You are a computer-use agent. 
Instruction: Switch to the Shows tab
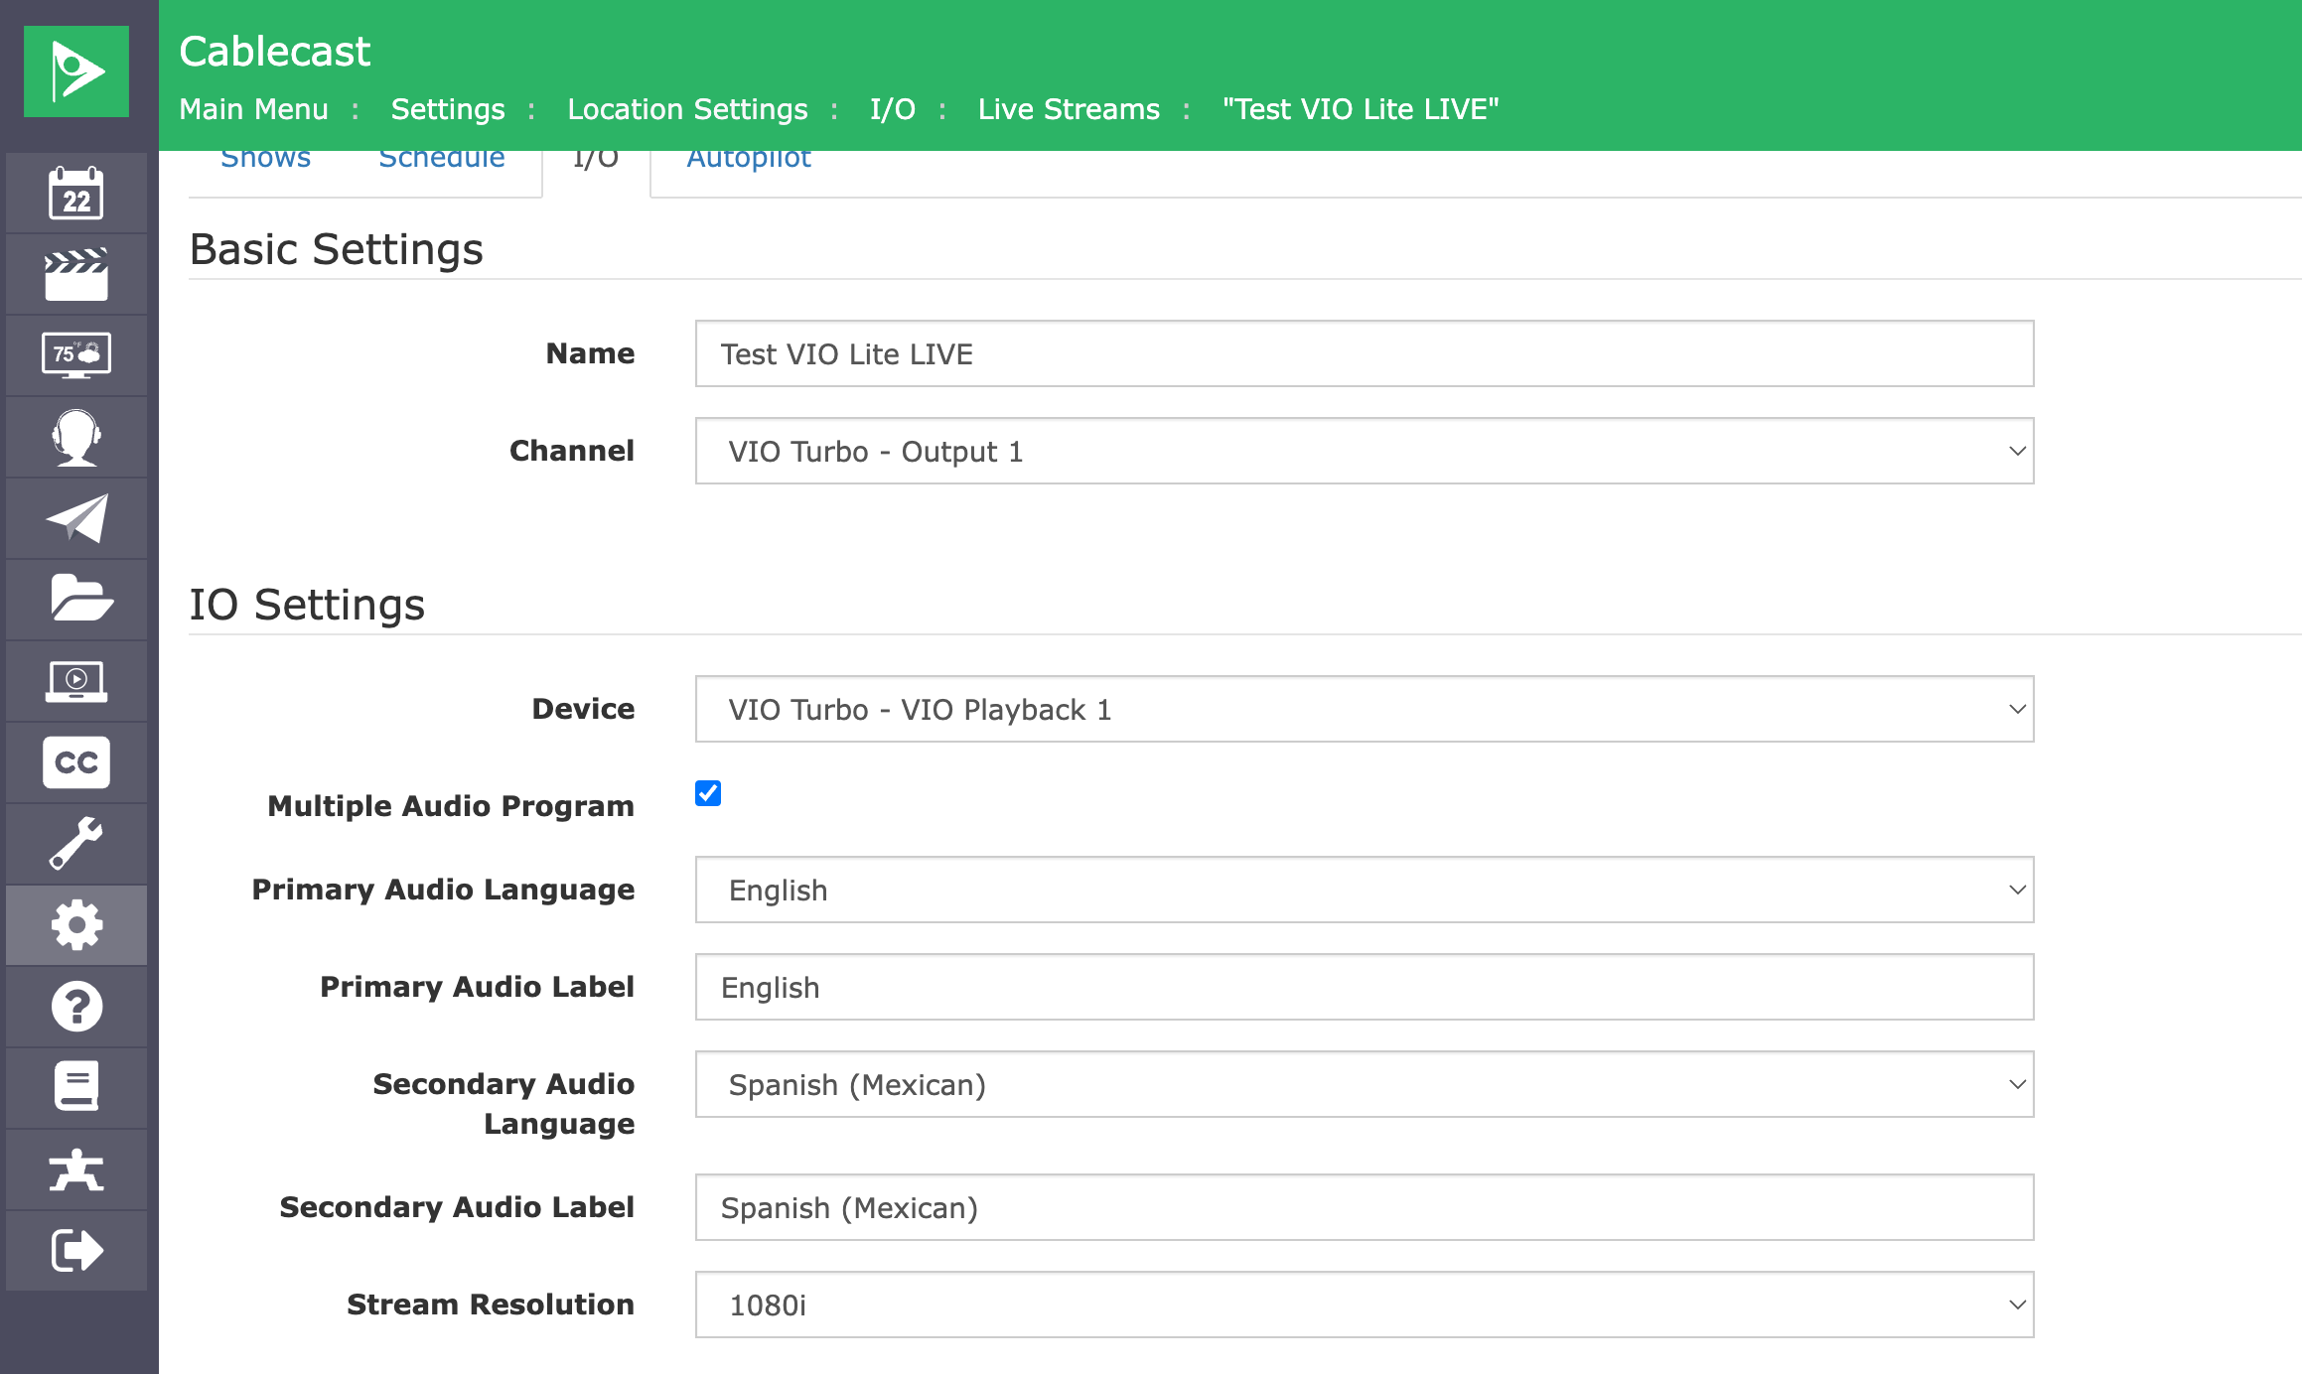265,161
